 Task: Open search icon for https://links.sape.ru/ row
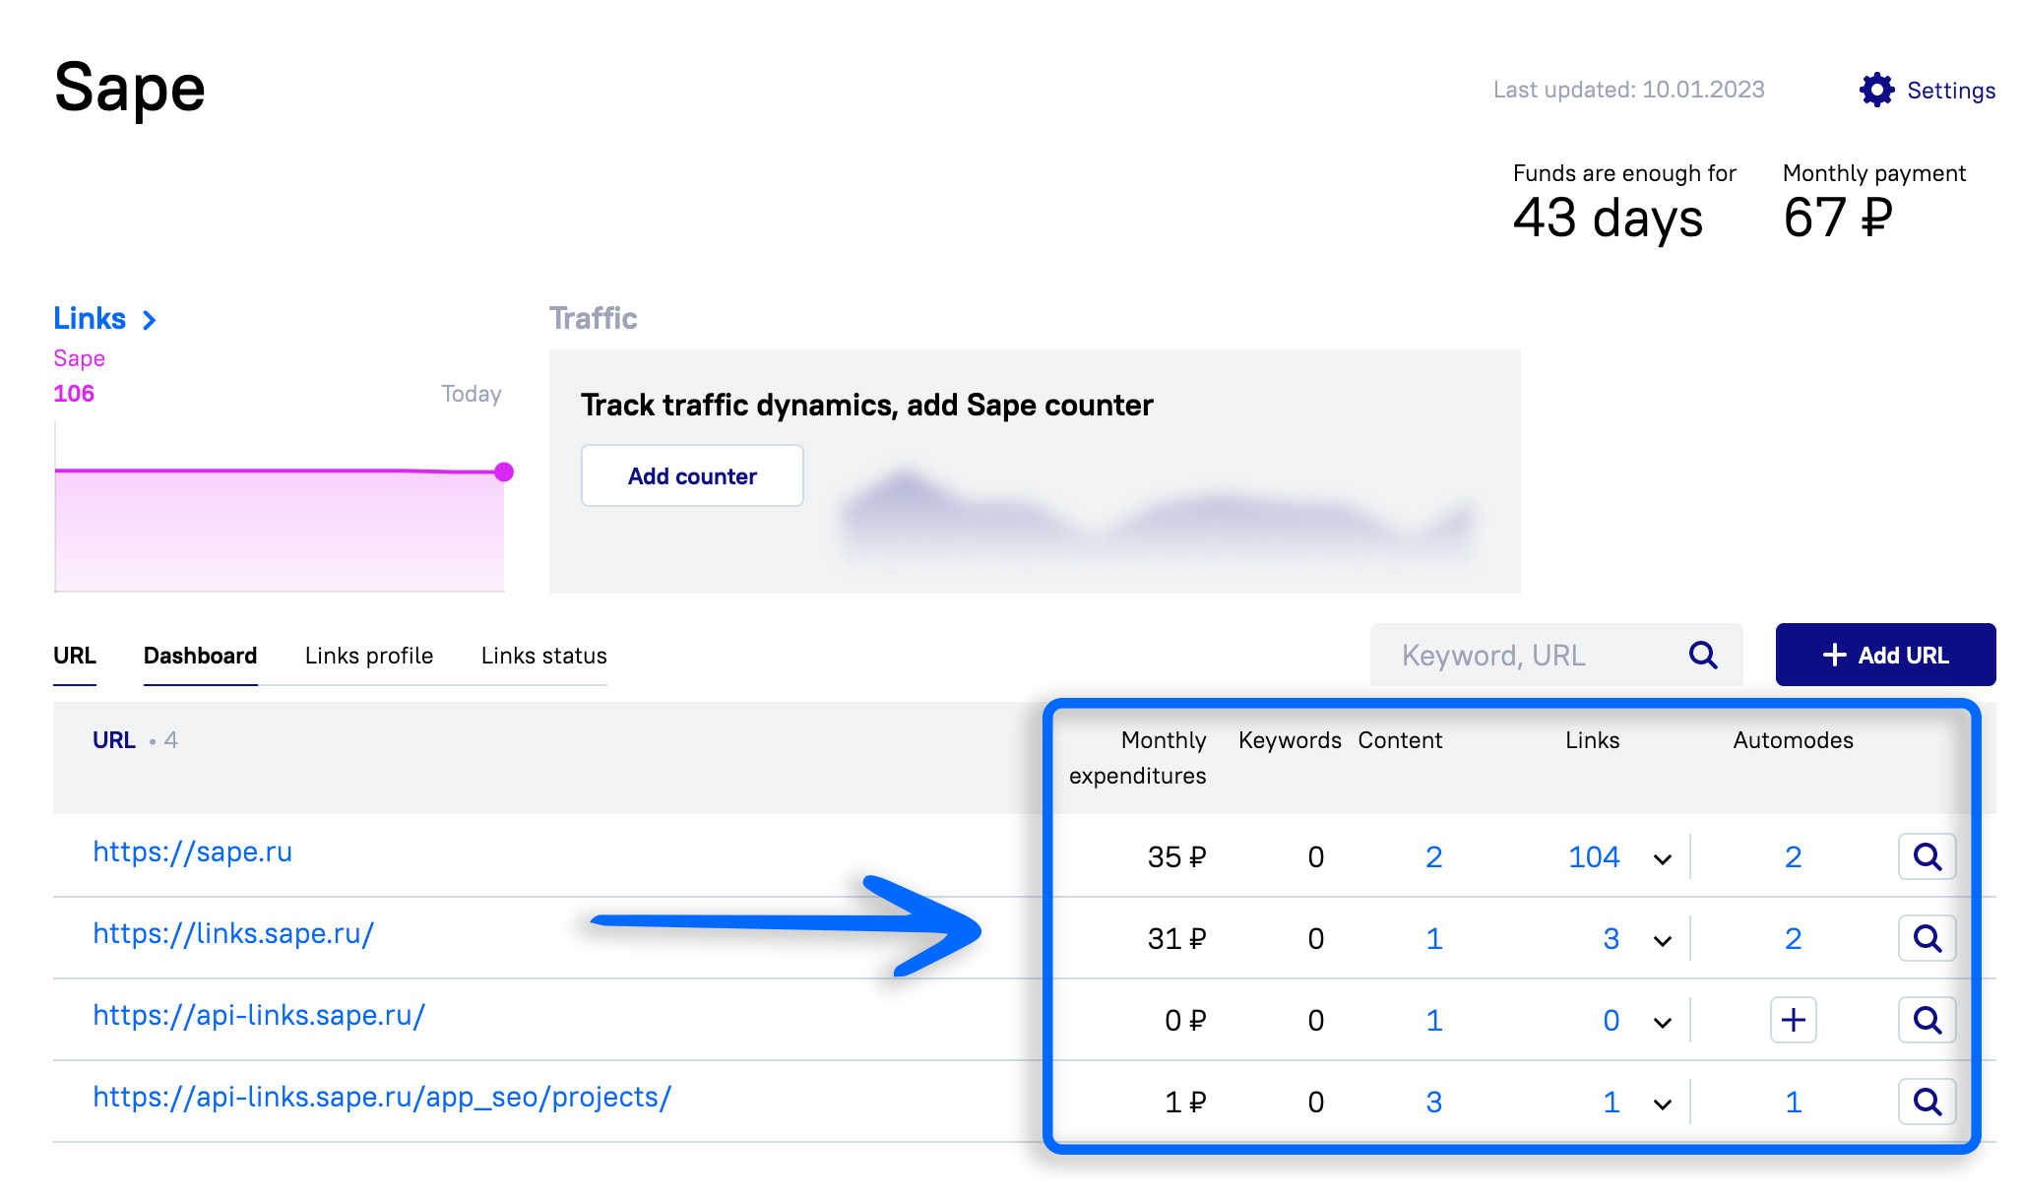coord(1927,938)
